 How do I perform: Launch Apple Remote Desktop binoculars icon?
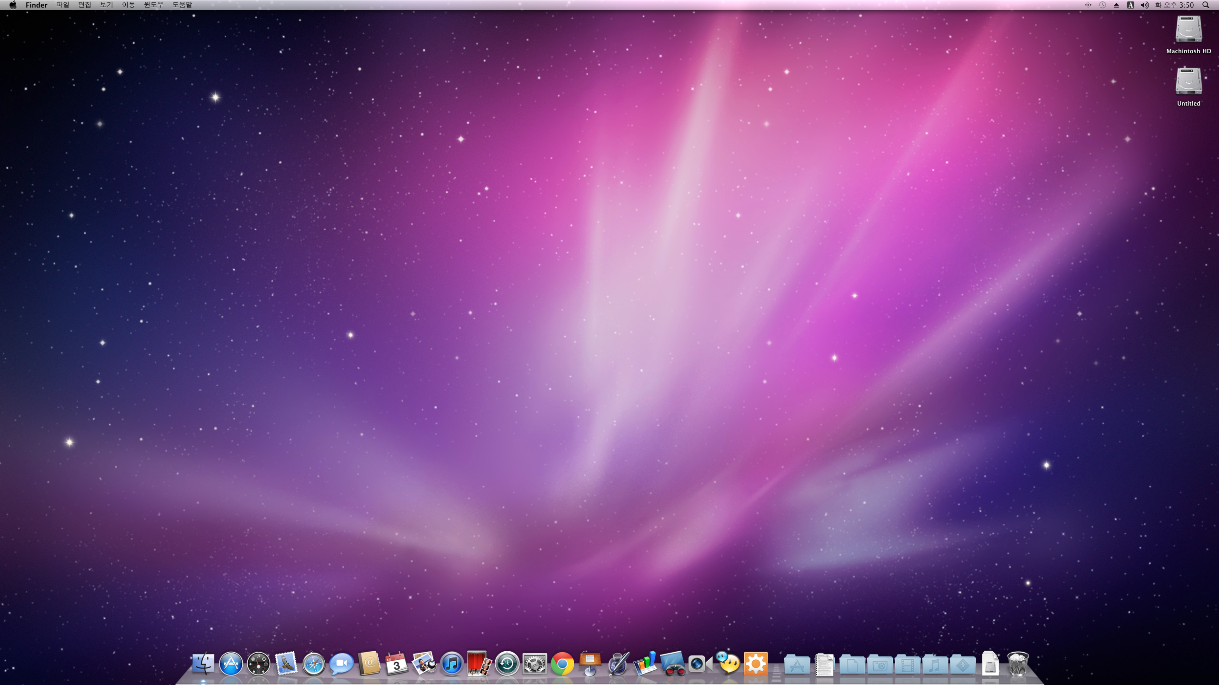[673, 663]
